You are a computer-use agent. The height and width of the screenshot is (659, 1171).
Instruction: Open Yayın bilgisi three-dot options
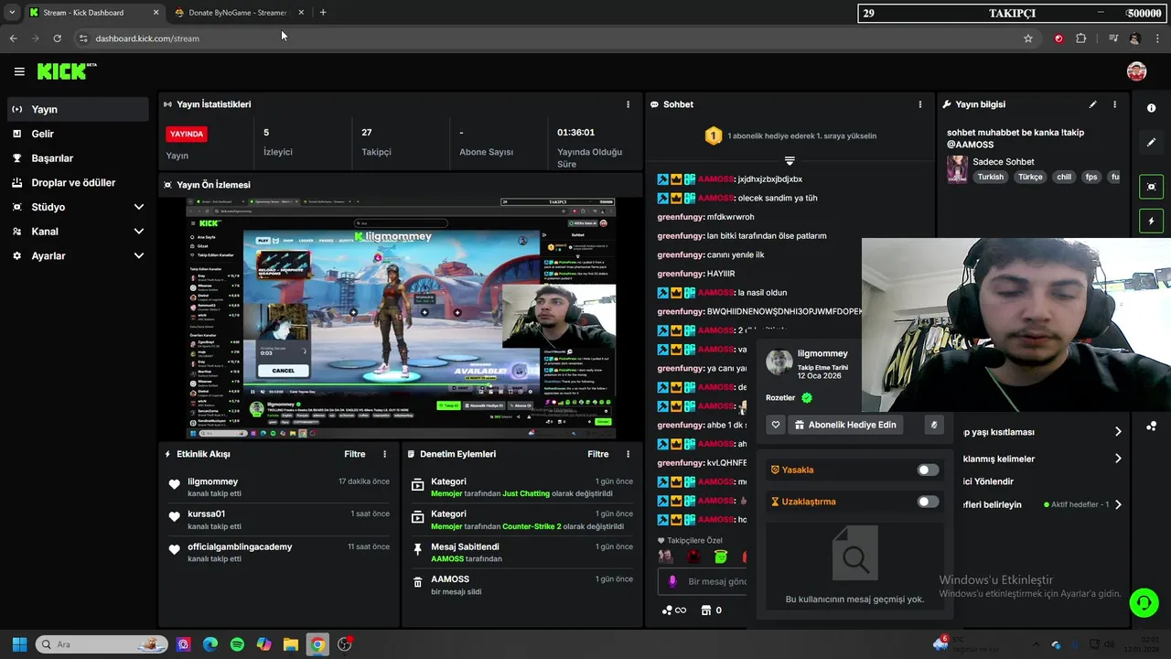[1114, 104]
